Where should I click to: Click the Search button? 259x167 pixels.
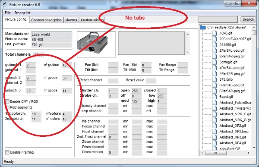click(x=248, y=19)
